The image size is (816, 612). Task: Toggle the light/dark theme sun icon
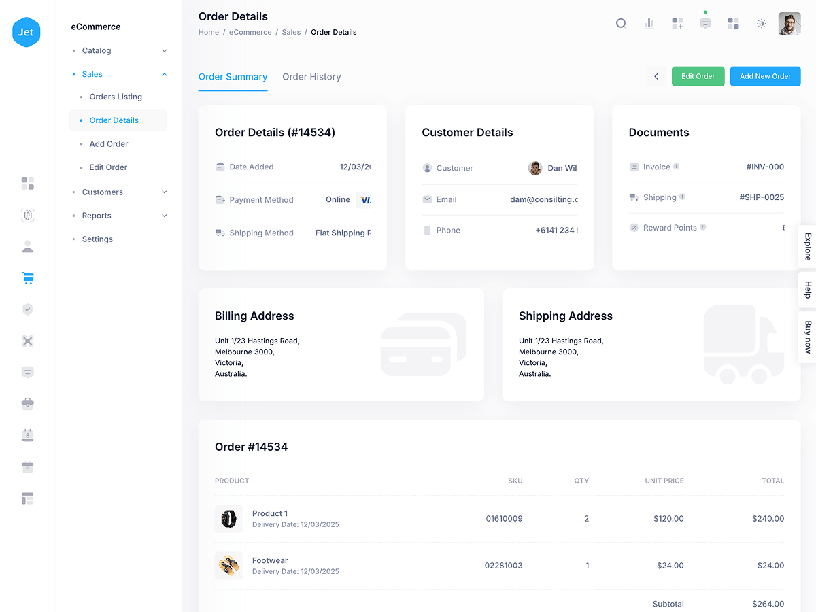[x=762, y=24]
